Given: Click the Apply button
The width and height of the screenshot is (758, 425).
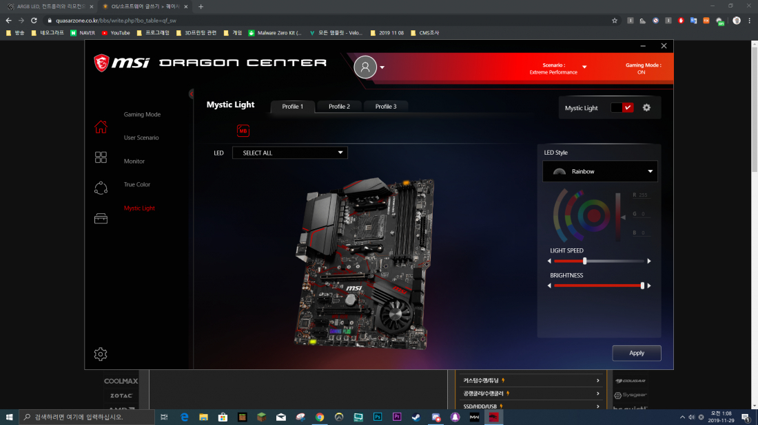Looking at the screenshot, I should point(637,353).
